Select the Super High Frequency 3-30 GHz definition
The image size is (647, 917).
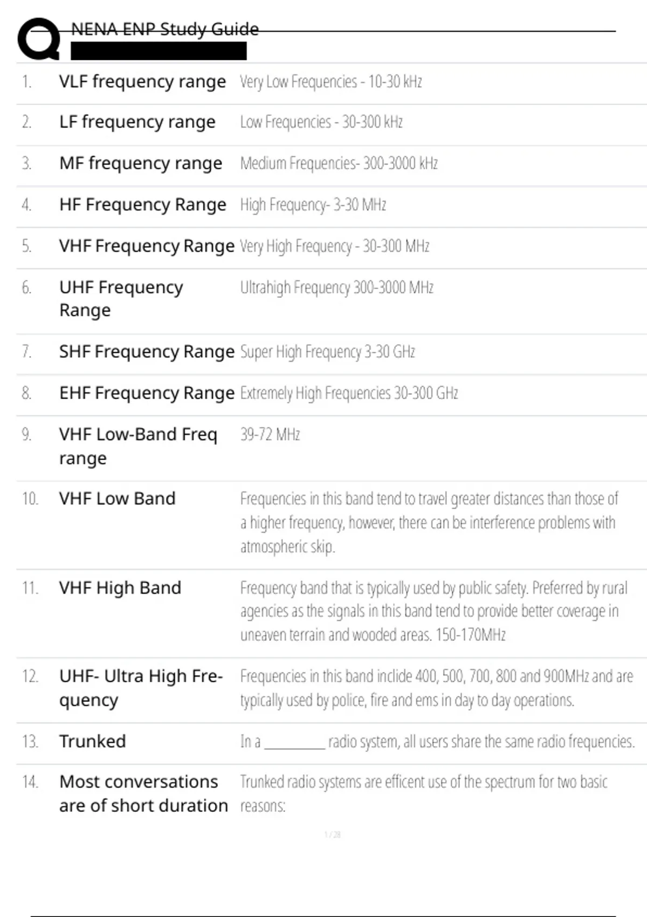click(327, 352)
